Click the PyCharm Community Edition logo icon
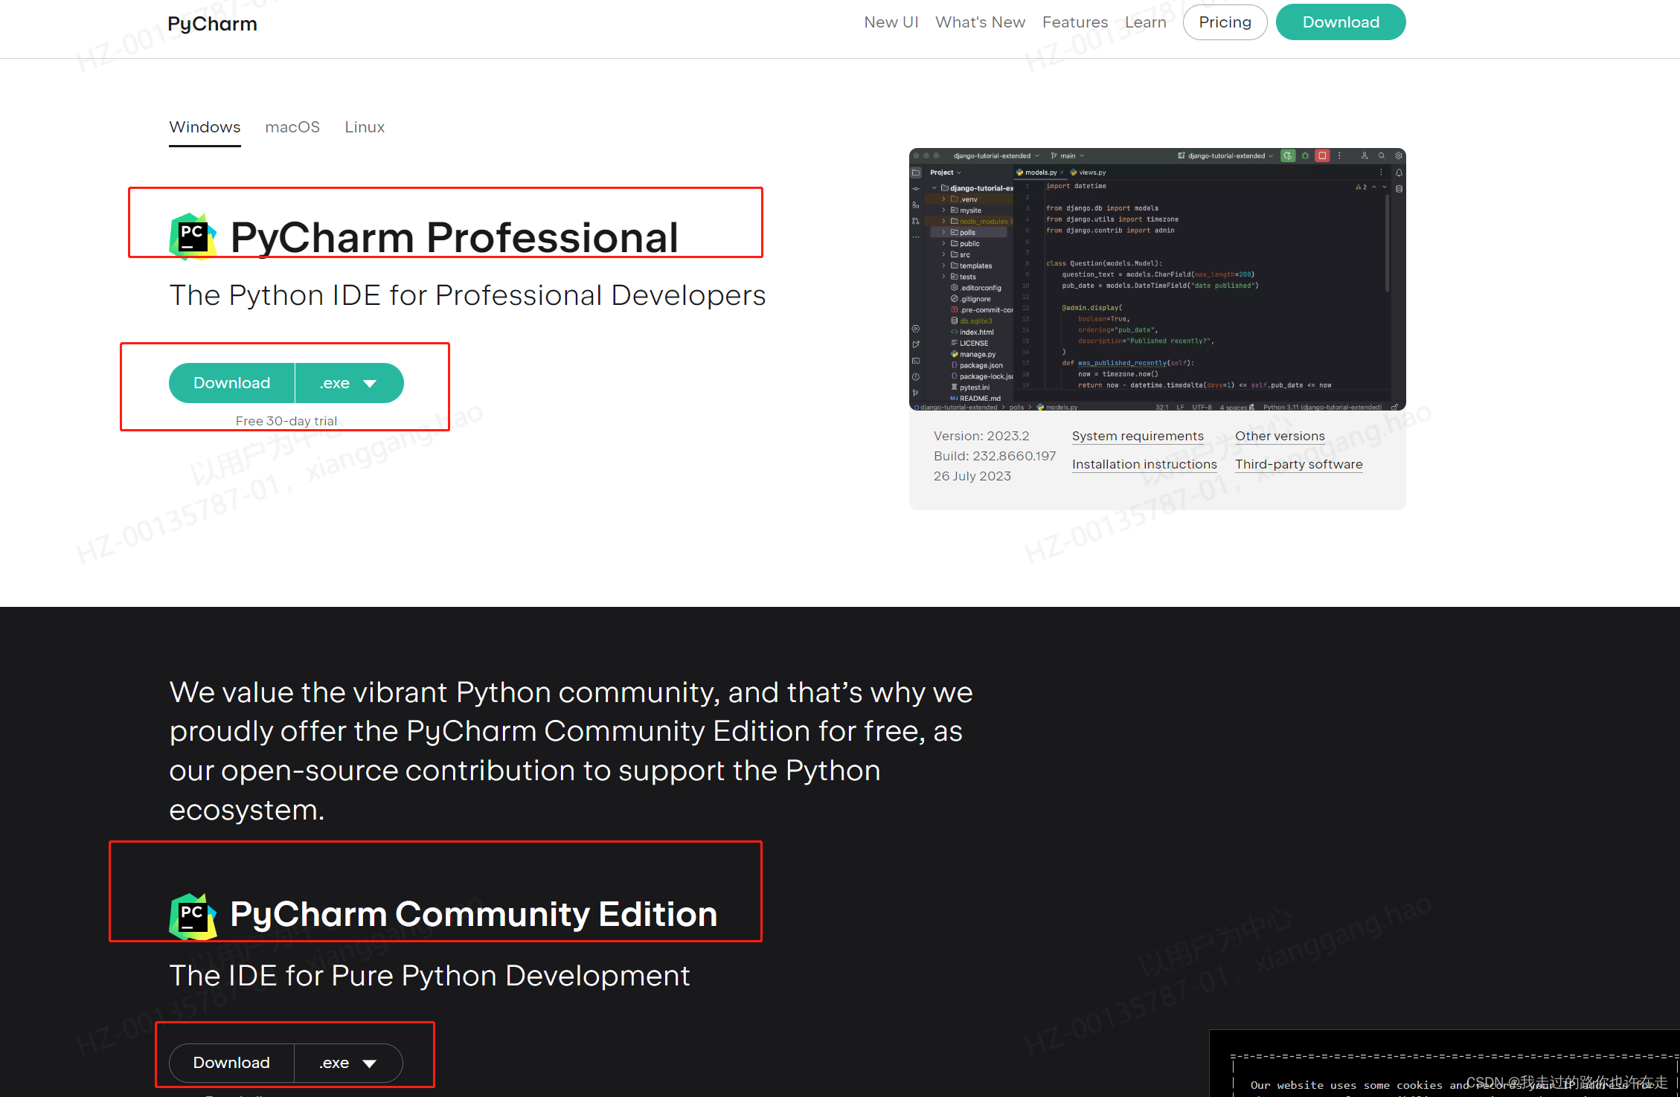 (x=193, y=916)
